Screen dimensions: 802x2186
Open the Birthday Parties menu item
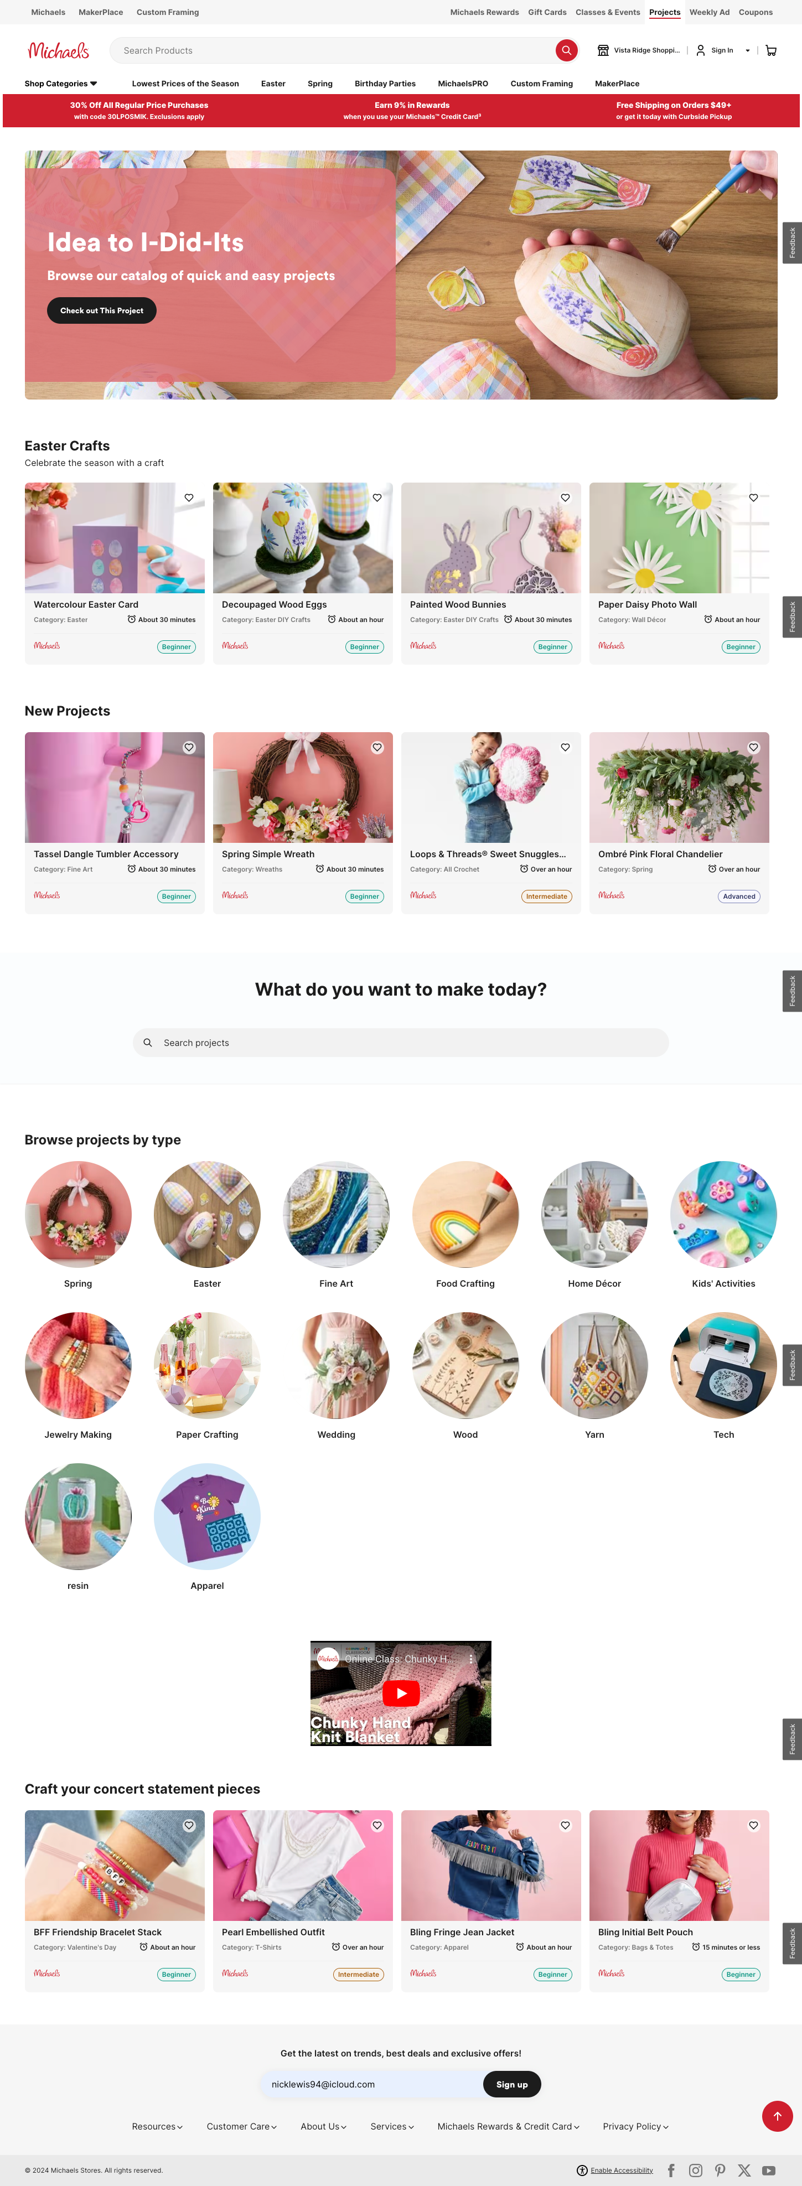pyautogui.click(x=385, y=83)
